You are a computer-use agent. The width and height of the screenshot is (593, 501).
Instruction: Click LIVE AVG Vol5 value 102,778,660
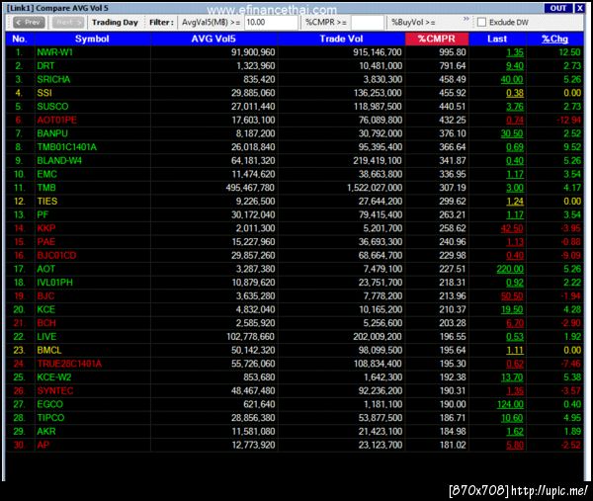pos(251,337)
